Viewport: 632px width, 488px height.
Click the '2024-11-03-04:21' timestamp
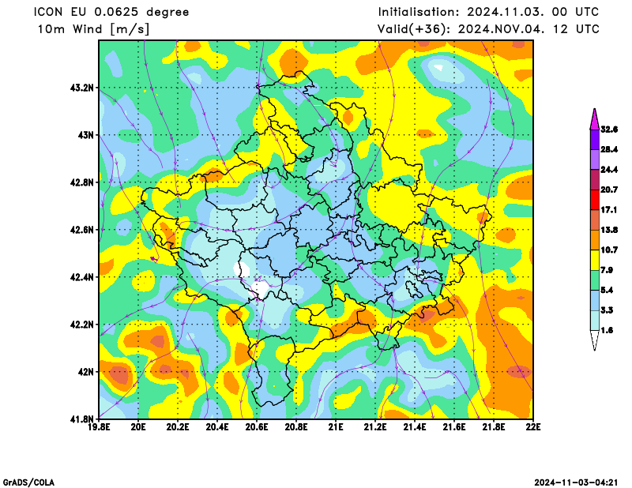pos(576,482)
